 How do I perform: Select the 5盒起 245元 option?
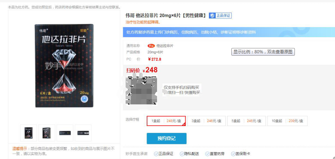tap(246, 121)
